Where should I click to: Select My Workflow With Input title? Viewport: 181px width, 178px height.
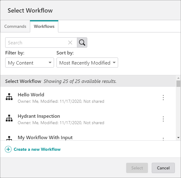(x=45, y=138)
